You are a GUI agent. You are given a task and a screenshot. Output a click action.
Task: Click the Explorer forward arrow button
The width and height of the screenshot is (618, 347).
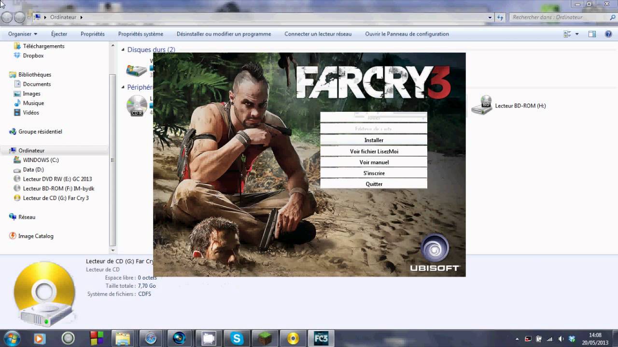[20, 17]
